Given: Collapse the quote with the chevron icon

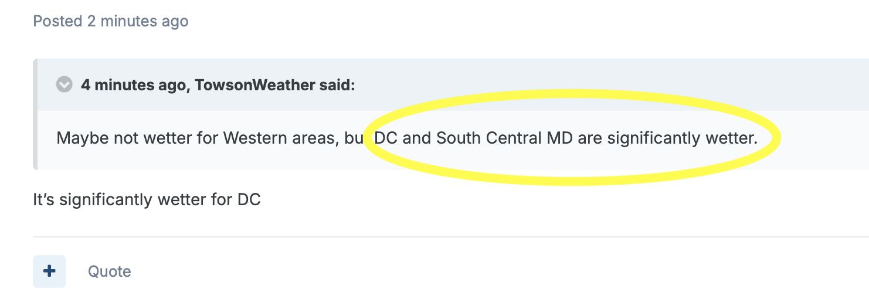Looking at the screenshot, I should (64, 85).
